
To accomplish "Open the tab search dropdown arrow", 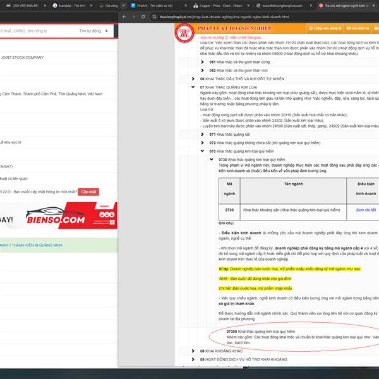I will tap(124, 6).
